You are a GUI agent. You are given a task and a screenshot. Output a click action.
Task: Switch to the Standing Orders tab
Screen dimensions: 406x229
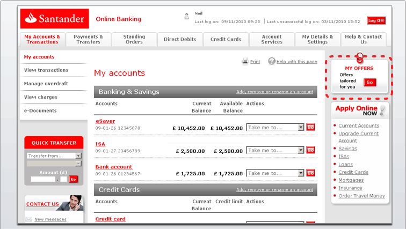134,39
